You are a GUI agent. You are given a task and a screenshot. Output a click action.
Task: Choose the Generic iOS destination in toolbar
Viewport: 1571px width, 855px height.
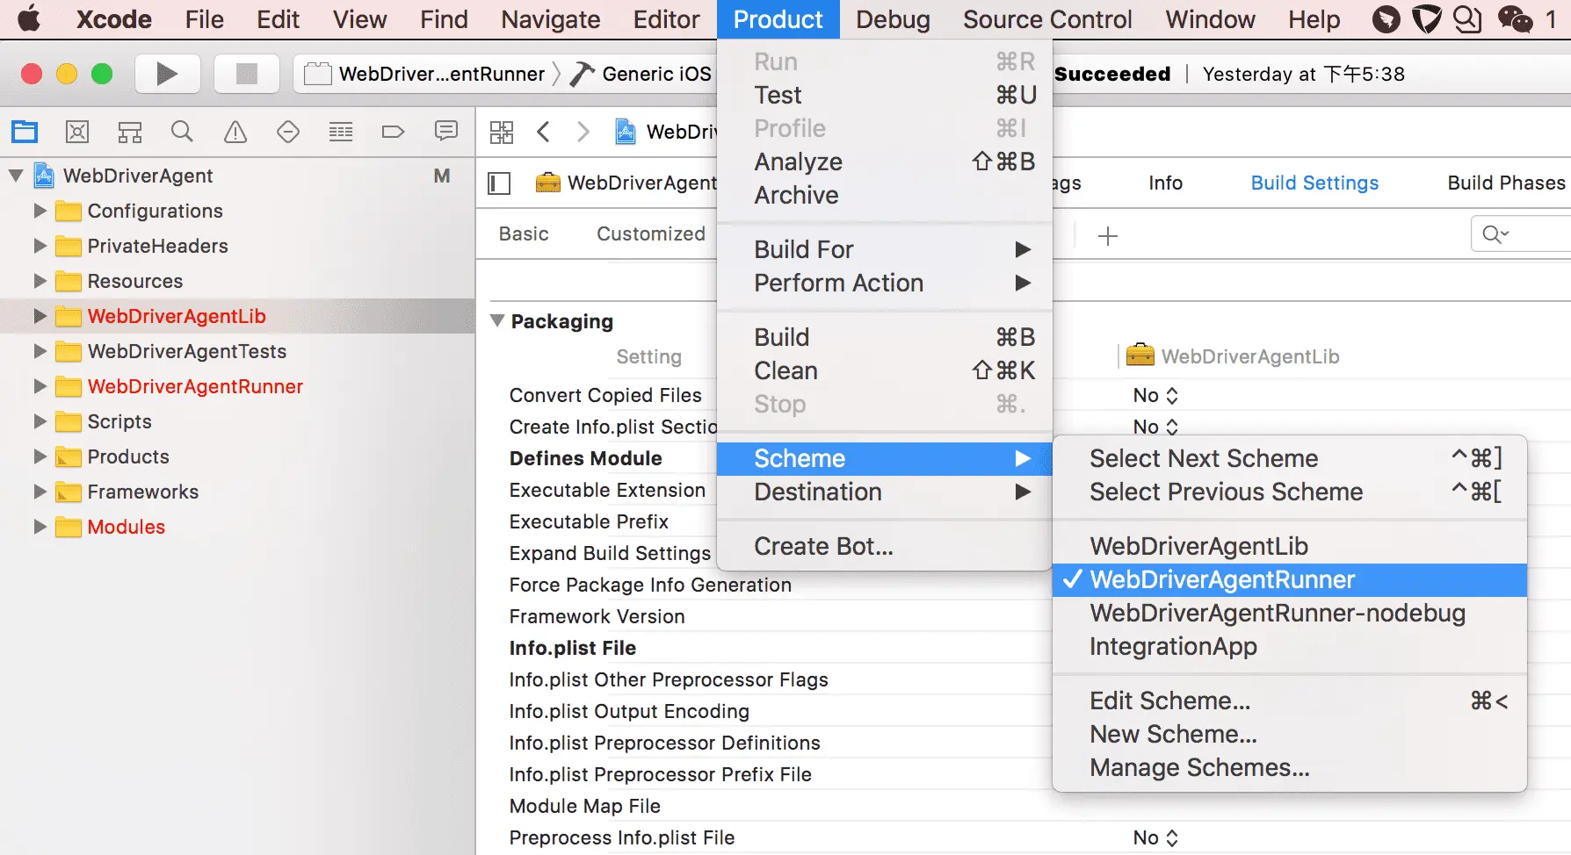641,74
